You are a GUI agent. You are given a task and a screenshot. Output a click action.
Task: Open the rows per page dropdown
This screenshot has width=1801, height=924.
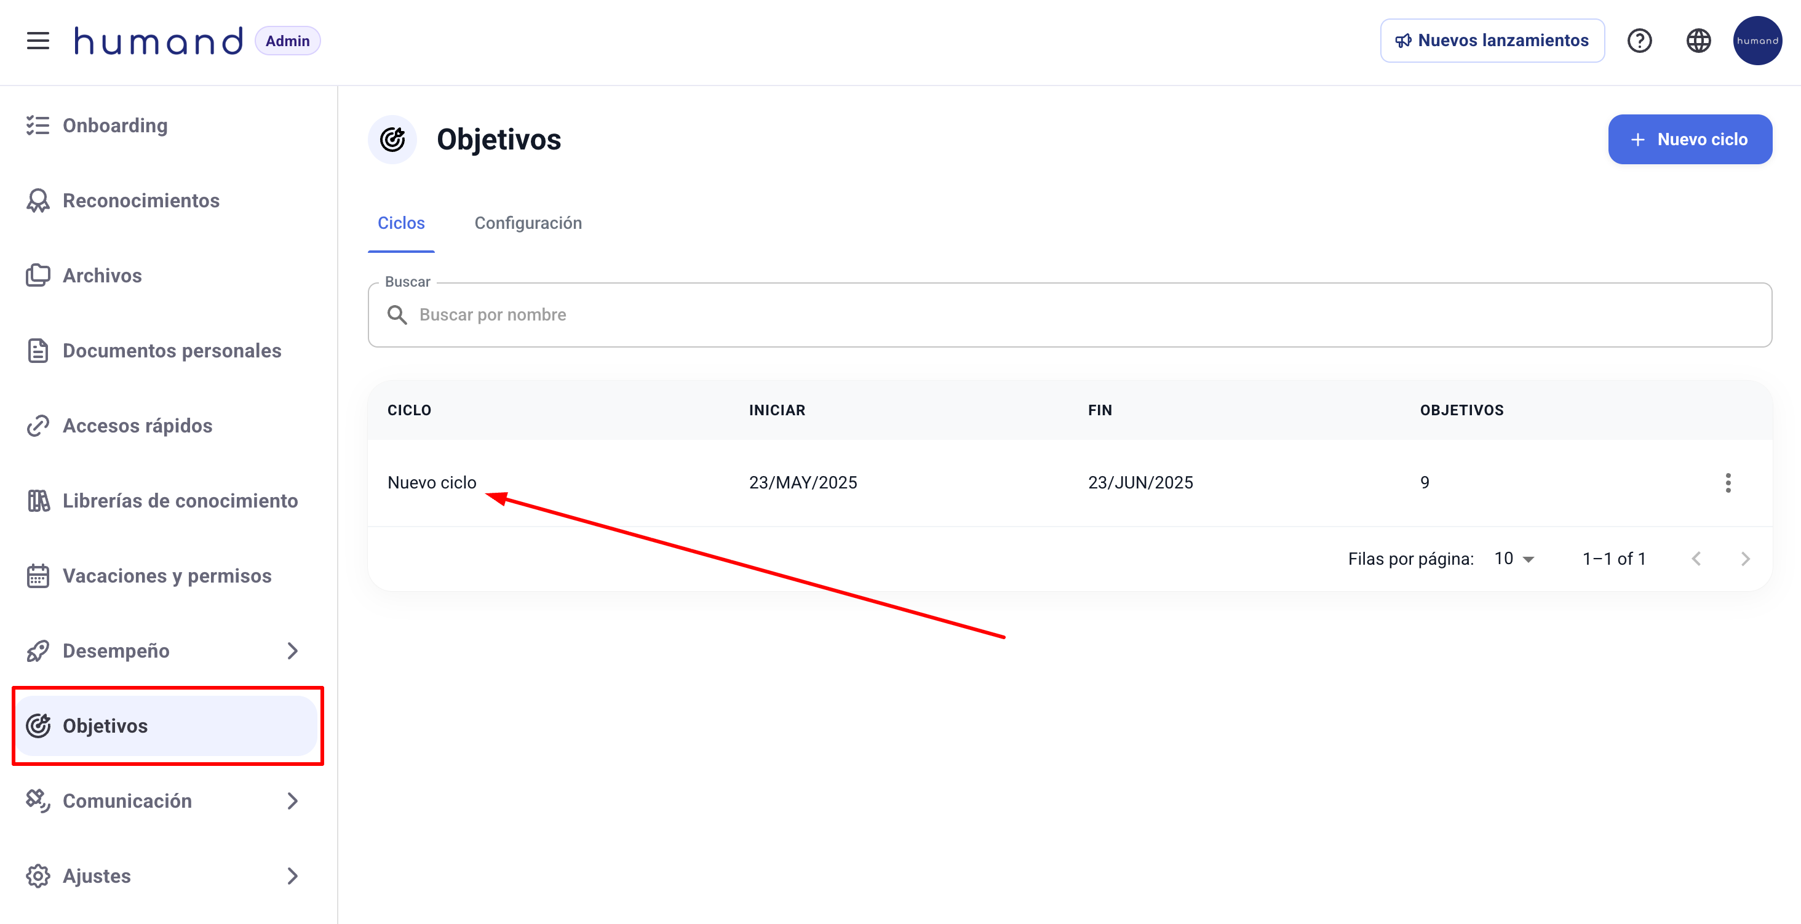pos(1514,558)
